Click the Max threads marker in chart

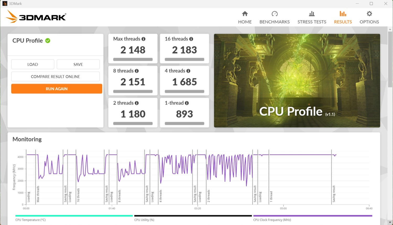click(x=38, y=194)
